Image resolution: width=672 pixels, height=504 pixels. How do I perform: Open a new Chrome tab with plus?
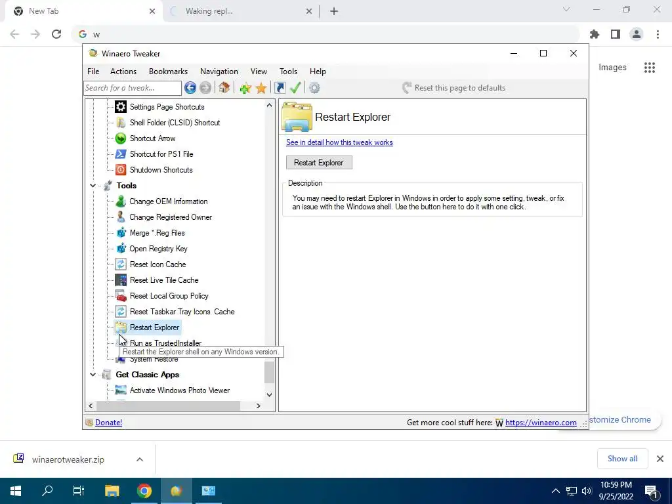[x=334, y=11]
